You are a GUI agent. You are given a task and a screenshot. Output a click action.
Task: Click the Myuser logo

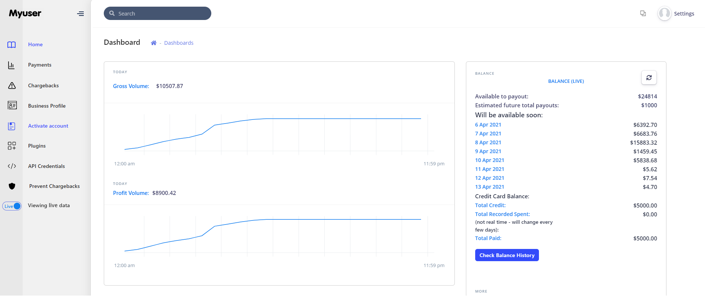pos(25,14)
